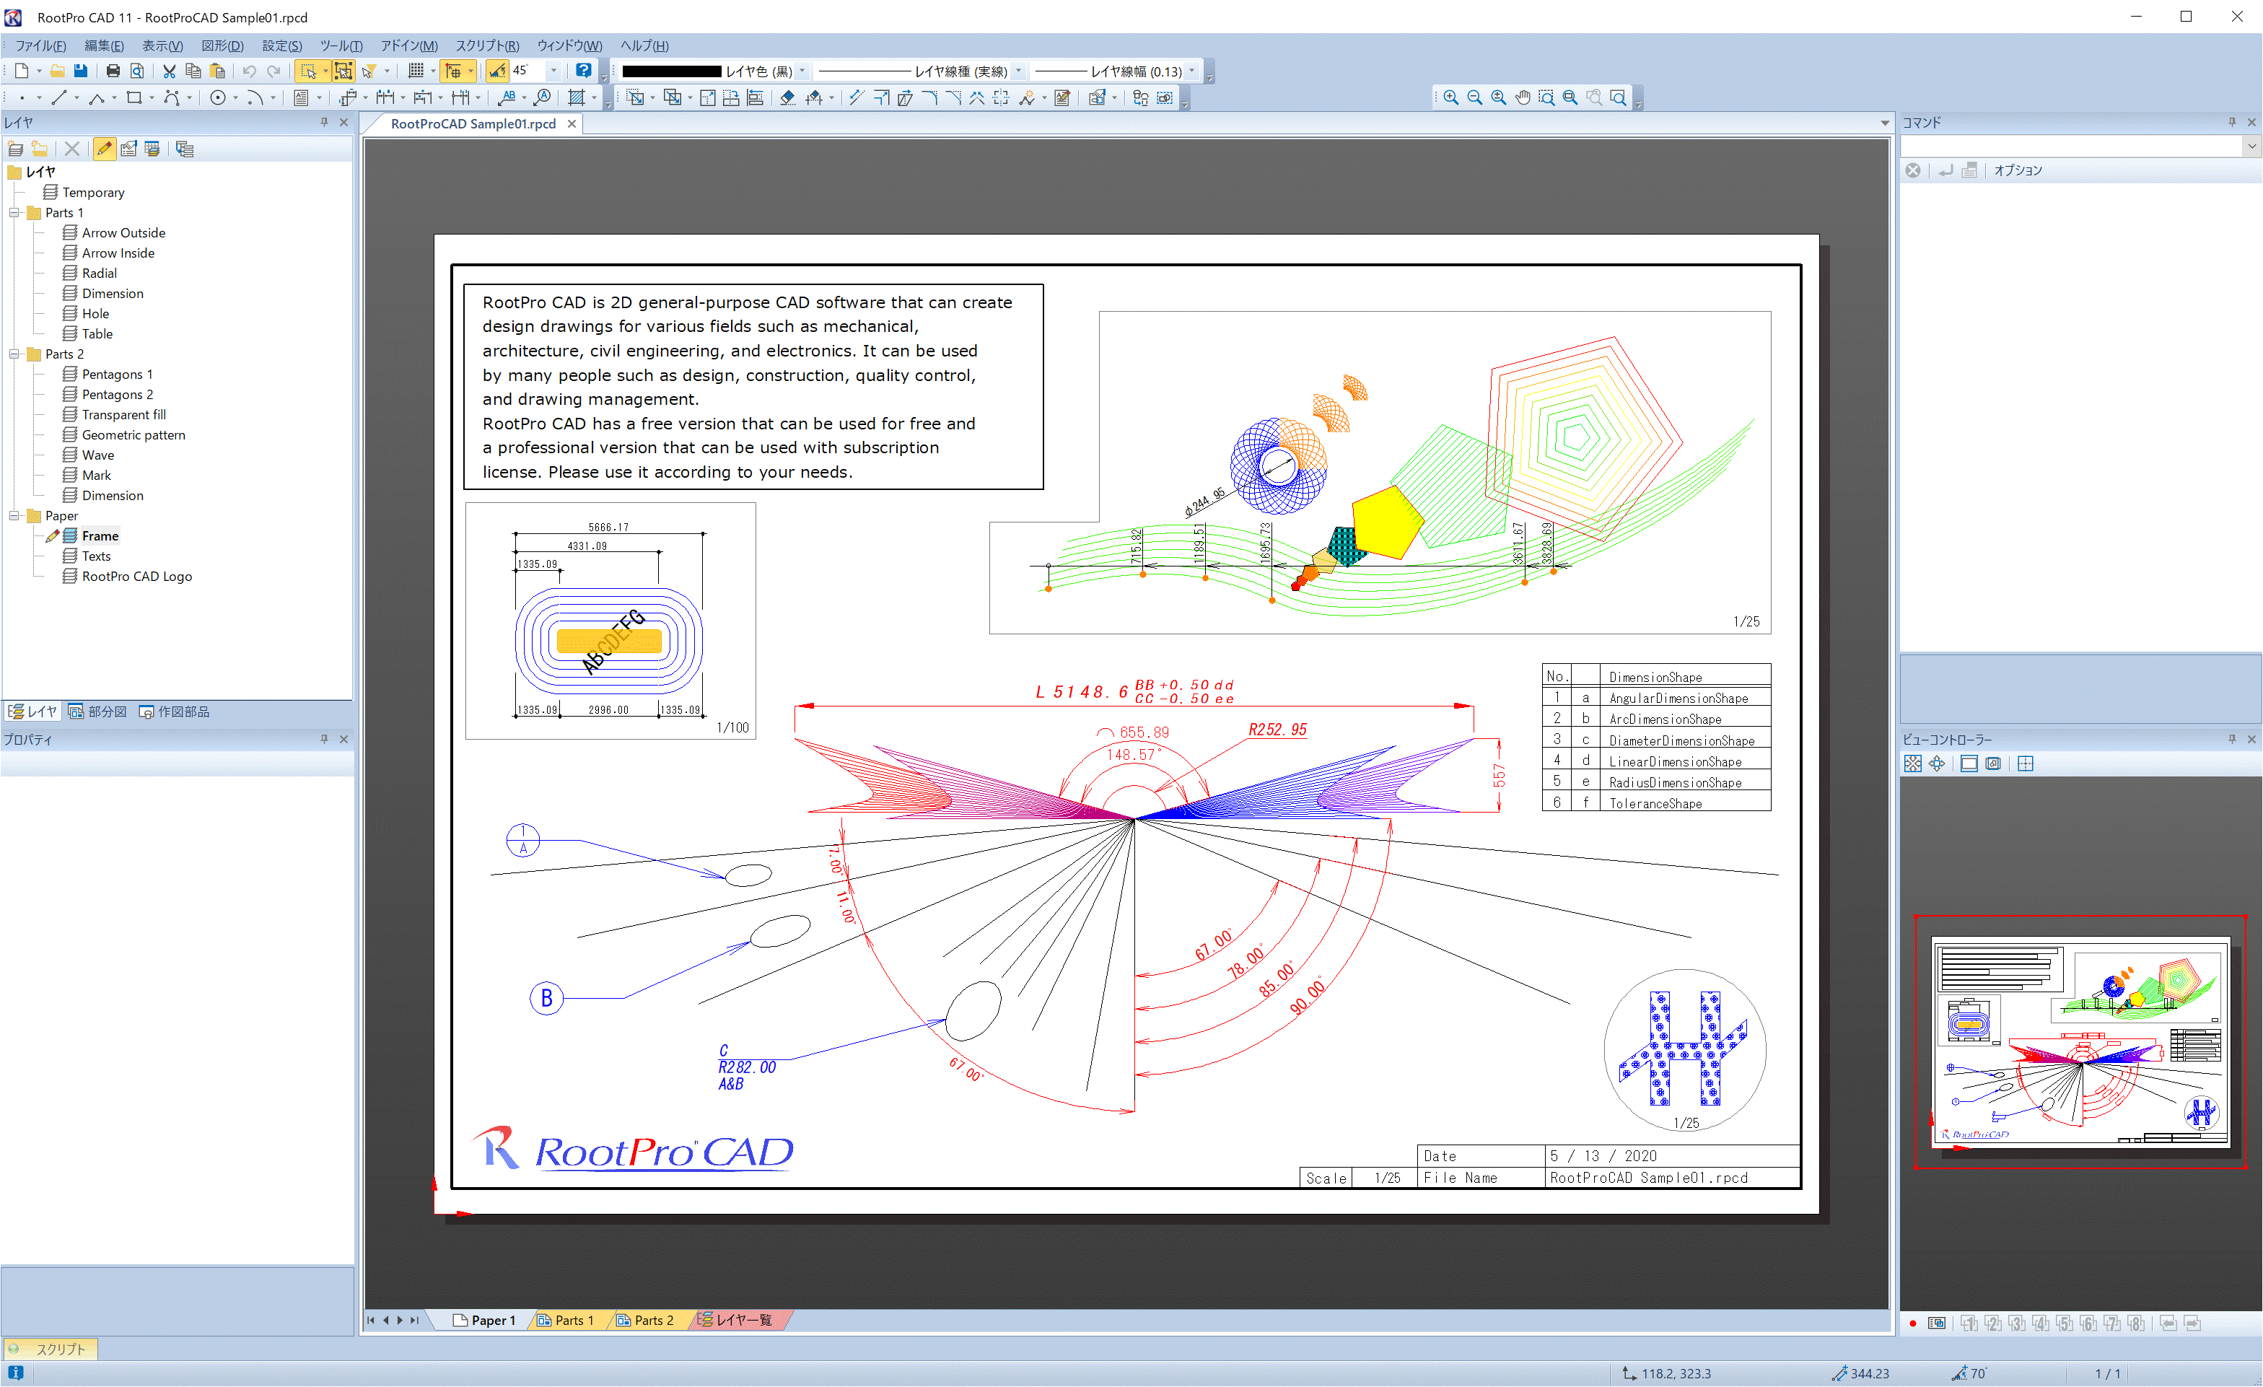Create a new document with New icon
Screen dimensions: 2263x1387
click(21, 71)
